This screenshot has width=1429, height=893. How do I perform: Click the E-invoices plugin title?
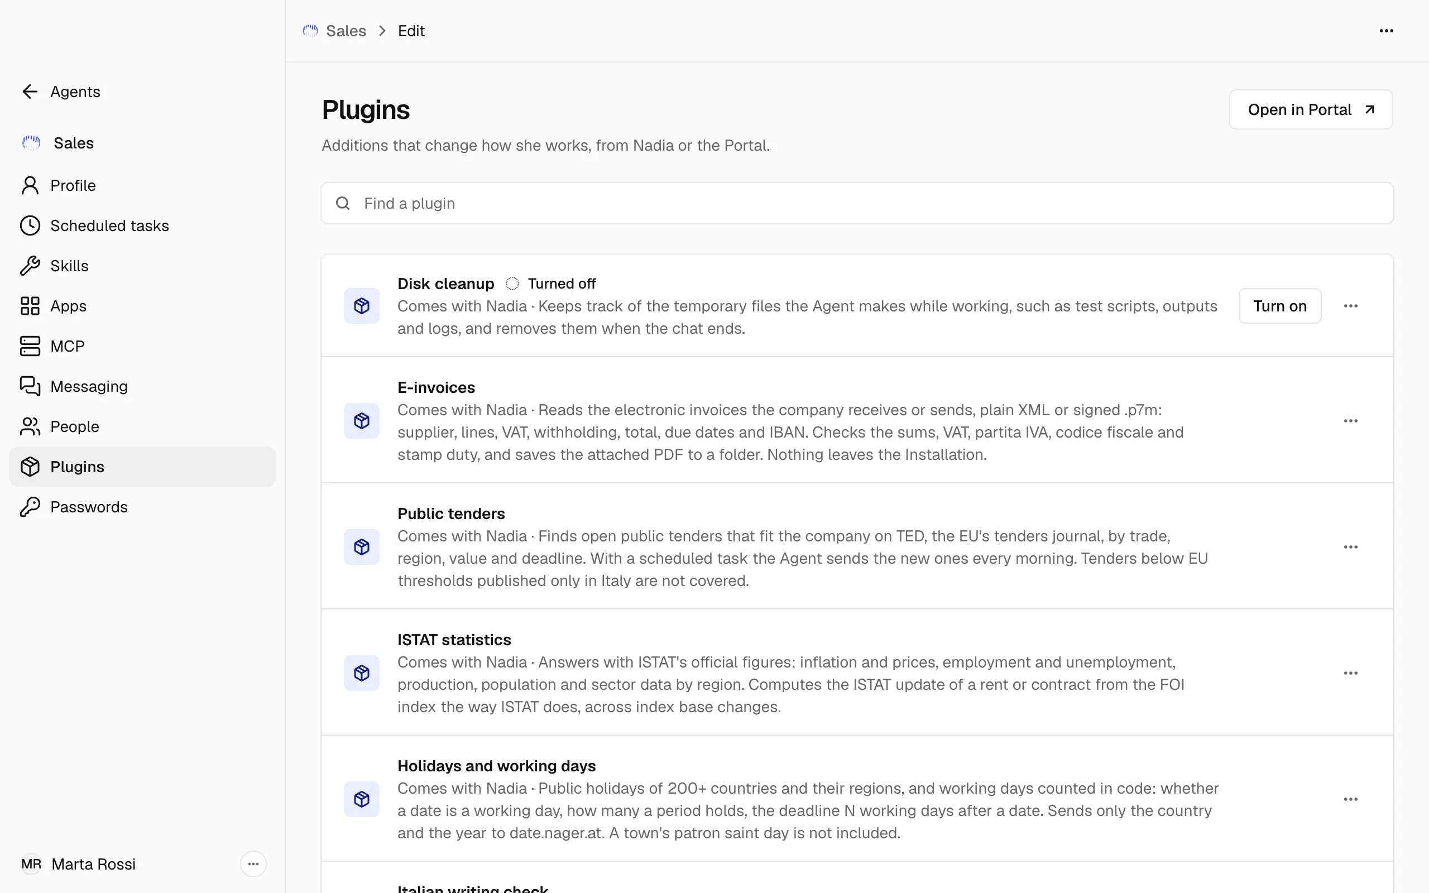436,387
